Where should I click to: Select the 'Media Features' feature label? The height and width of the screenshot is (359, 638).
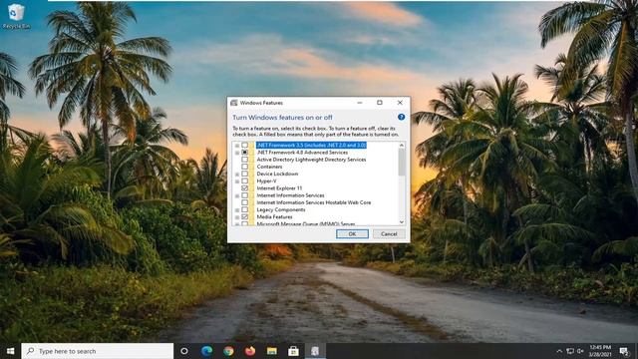point(274,217)
